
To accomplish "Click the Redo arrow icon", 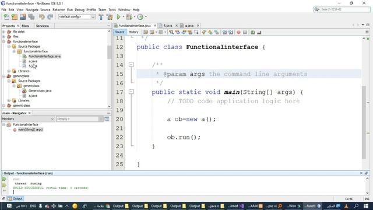I will 50,17.
